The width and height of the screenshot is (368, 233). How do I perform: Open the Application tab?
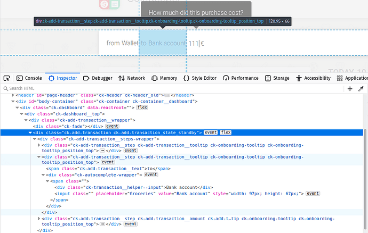352,78
